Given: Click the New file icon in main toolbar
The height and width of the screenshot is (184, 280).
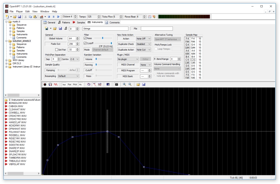Looking at the screenshot, I should point(7,17).
